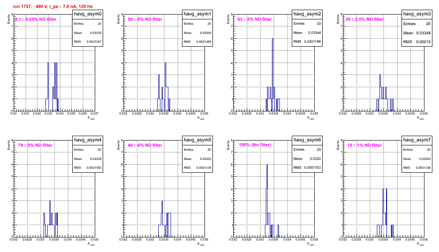
Task: Click the Events y-axis title of havg_asym0 plot
Action: tap(8, 19)
